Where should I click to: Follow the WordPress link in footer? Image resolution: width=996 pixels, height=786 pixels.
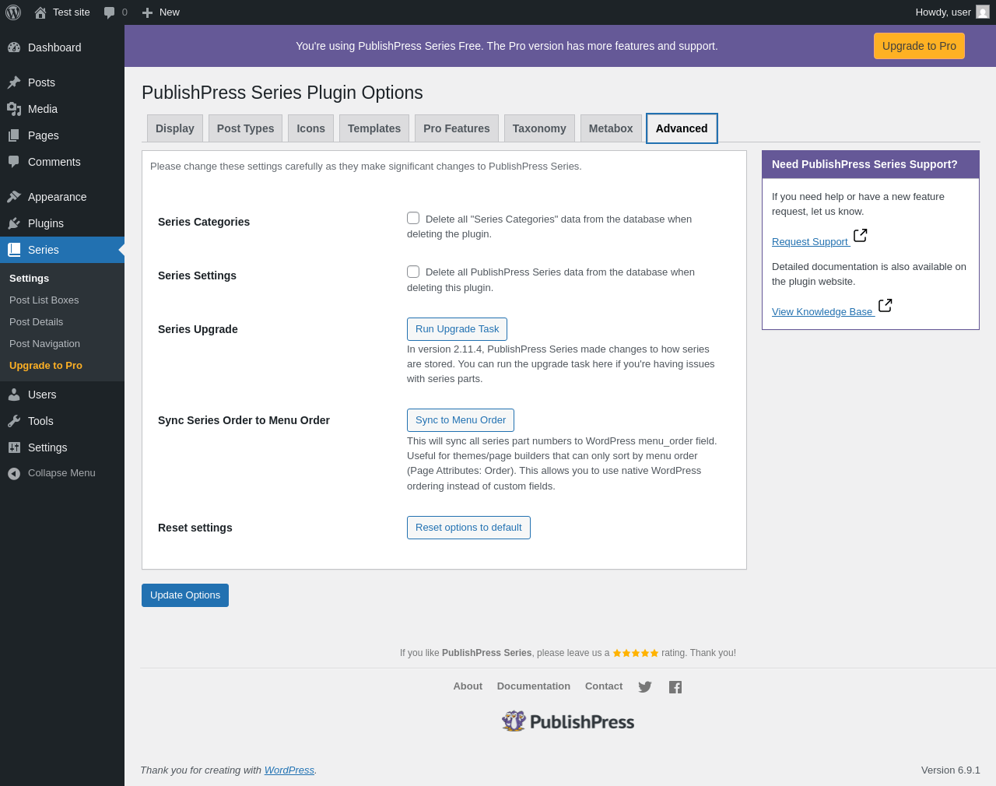tap(289, 770)
